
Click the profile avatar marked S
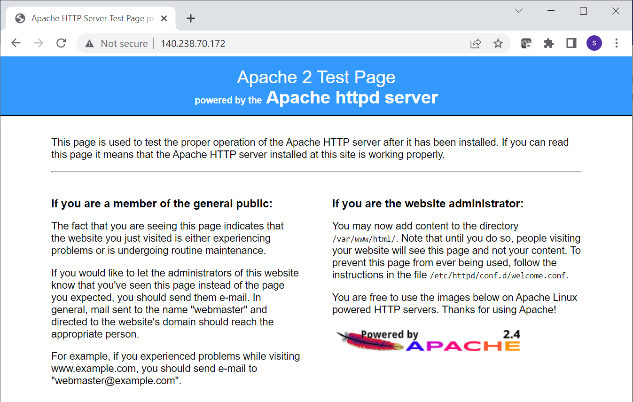[x=594, y=43]
